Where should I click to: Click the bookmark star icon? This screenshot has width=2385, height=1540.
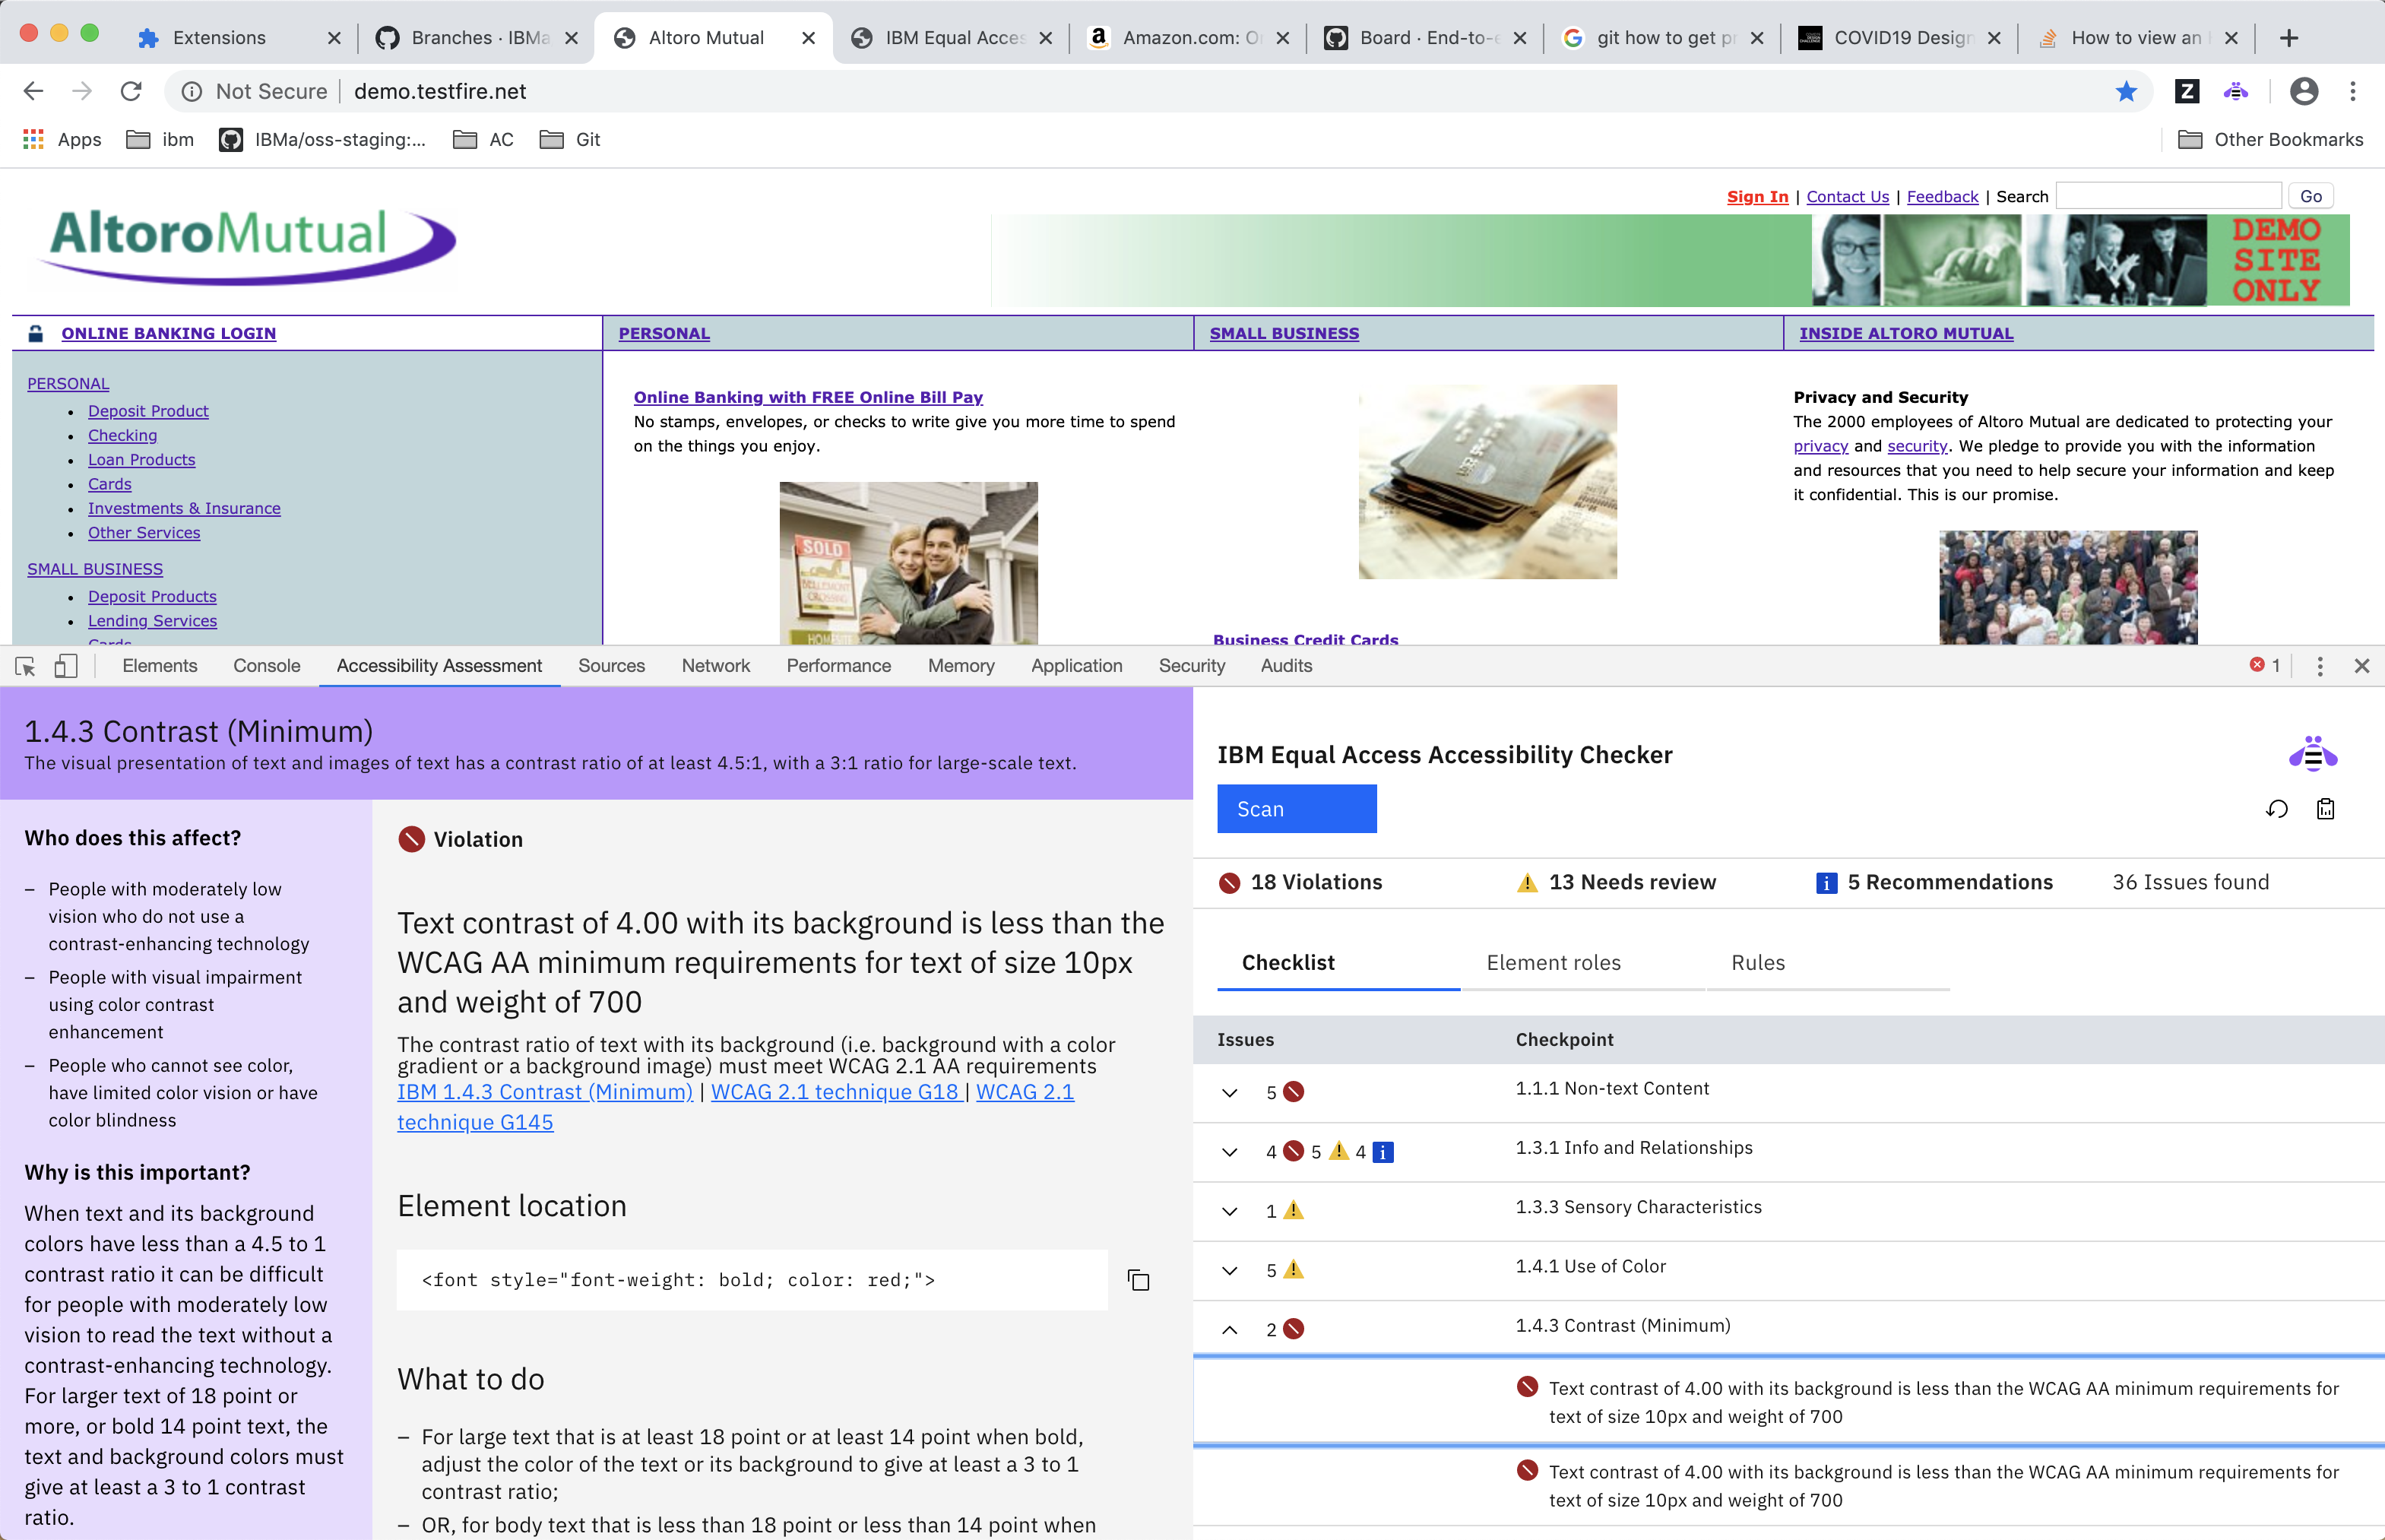(x=2126, y=91)
